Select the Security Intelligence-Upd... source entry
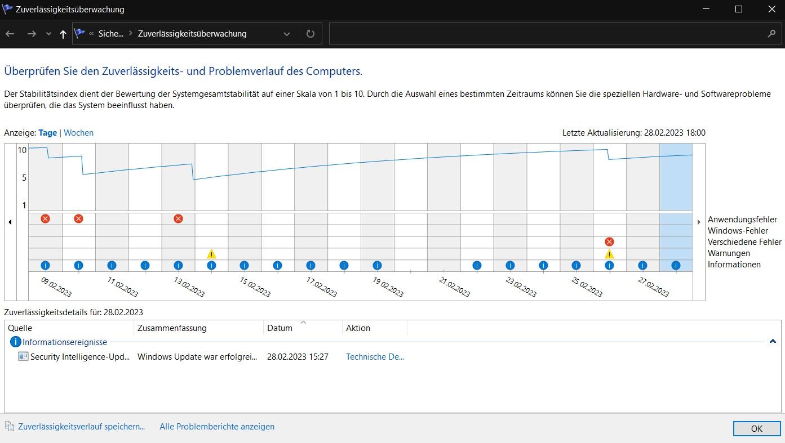The height and width of the screenshot is (443, 785). click(x=80, y=357)
